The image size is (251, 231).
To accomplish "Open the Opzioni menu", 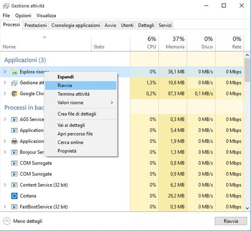I will 23,15.
